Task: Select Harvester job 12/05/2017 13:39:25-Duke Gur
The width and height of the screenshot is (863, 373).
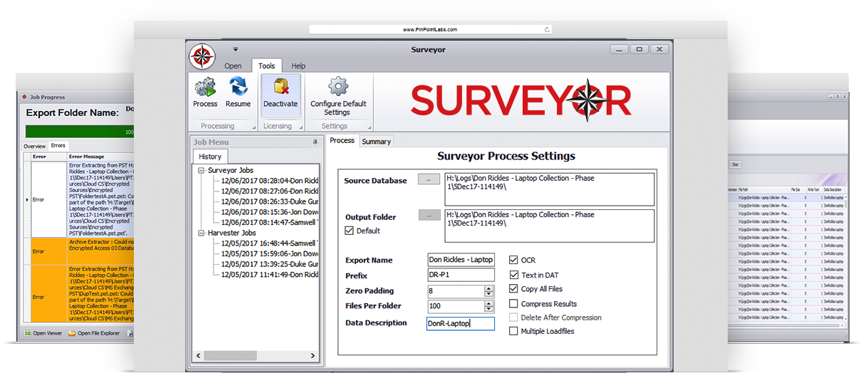Action: [x=269, y=264]
